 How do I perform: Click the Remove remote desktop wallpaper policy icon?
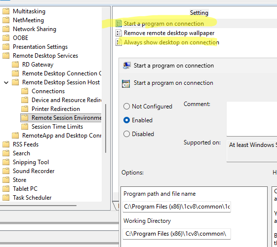119,33
